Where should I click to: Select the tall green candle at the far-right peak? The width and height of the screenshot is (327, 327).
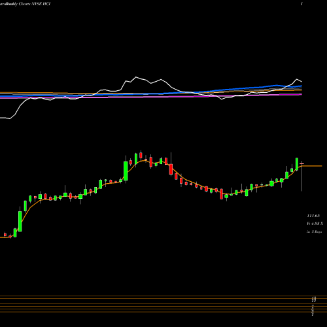[297, 164]
